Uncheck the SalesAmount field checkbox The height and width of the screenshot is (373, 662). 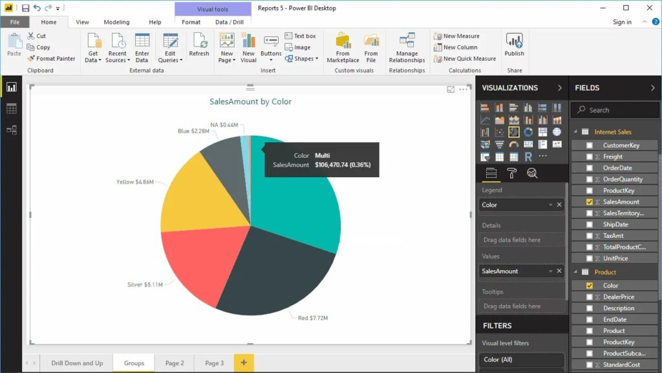(x=590, y=202)
